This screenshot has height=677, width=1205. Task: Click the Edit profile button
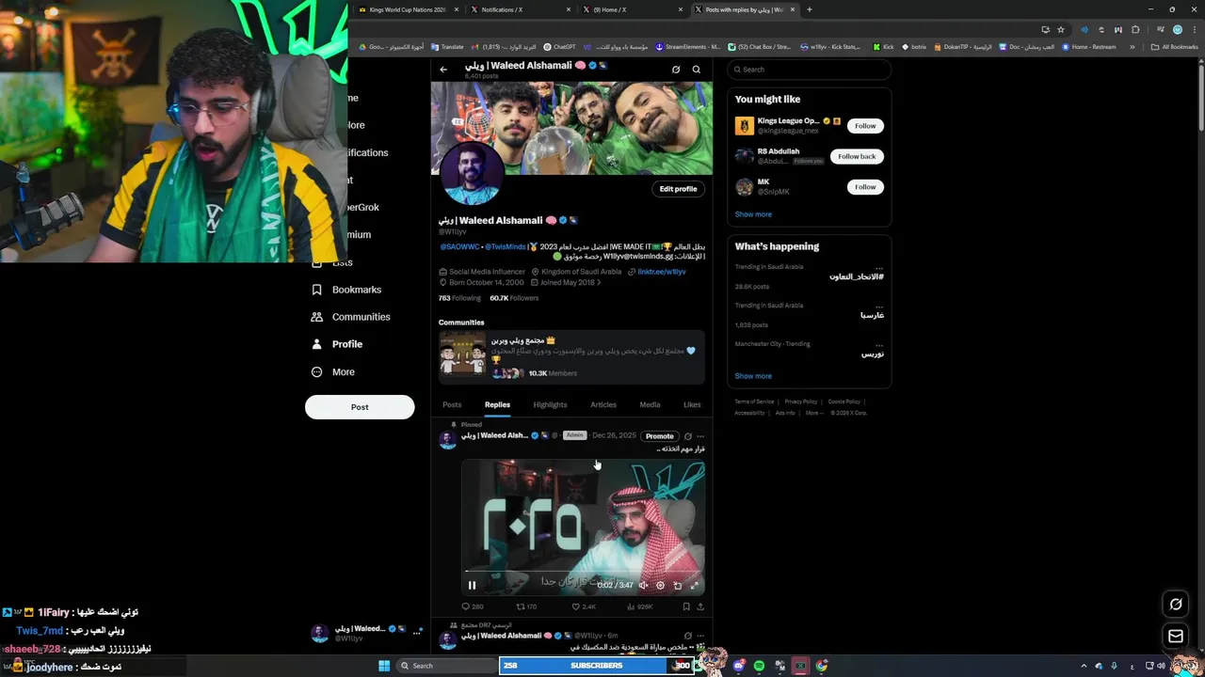coord(678,189)
